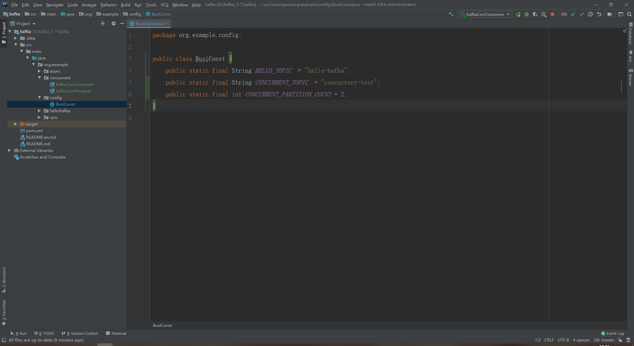Open the VCS menu

click(164, 5)
